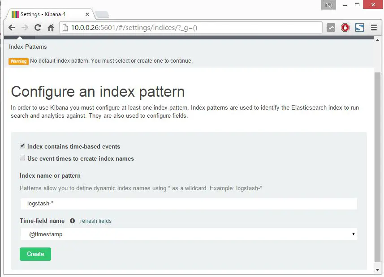The image size is (384, 277).
Task: Close the Settings - Kibana 4 tab
Action: tap(87, 14)
